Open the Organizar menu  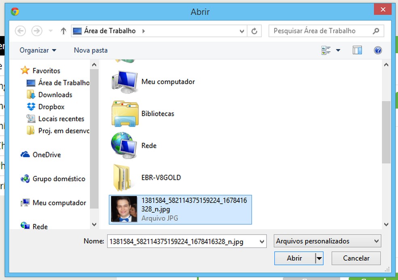(x=38, y=50)
